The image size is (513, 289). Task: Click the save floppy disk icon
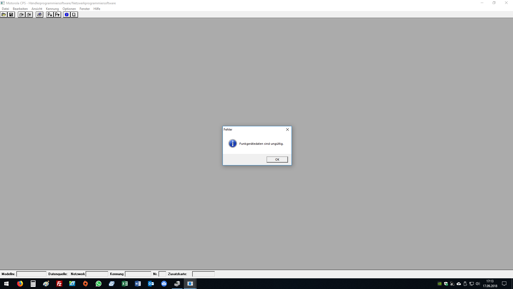coord(11,15)
